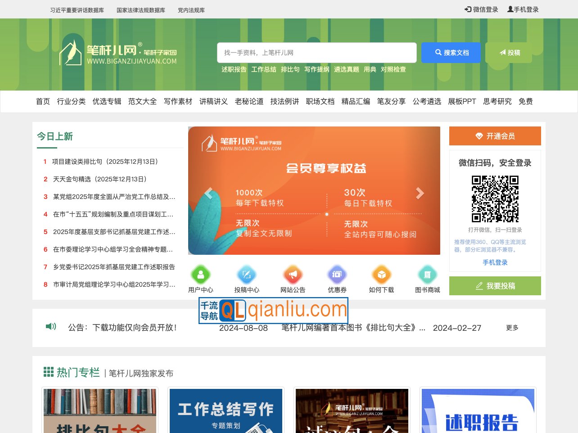Go back using the carousel left arrow
Viewport: 578px width, 433px height.
(x=208, y=193)
